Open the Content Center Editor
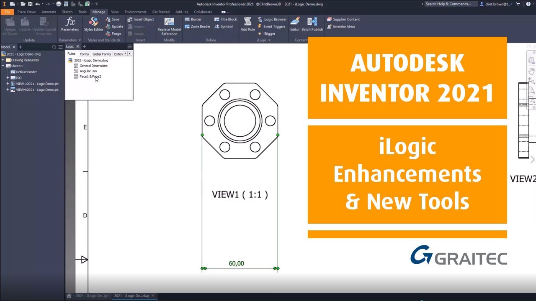This screenshot has height=301, width=536. pos(295,25)
